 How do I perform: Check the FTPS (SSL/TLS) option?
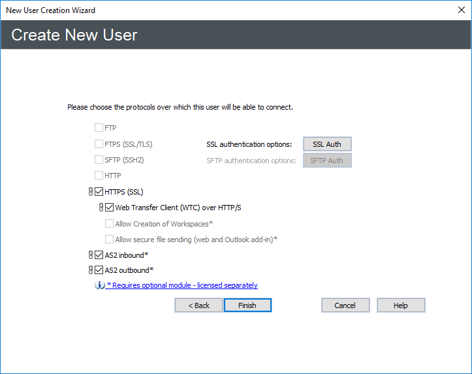(99, 144)
